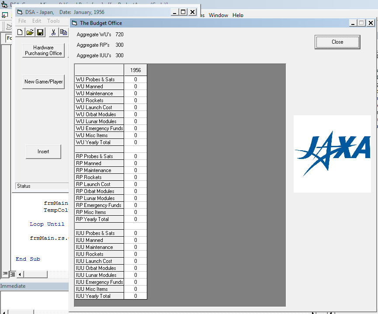
Task: Click the DSA - Japan window title icon
Action: [x=20, y=12]
